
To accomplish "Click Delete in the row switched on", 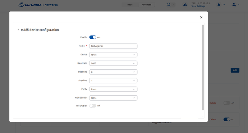I will [x=213, y=119].
